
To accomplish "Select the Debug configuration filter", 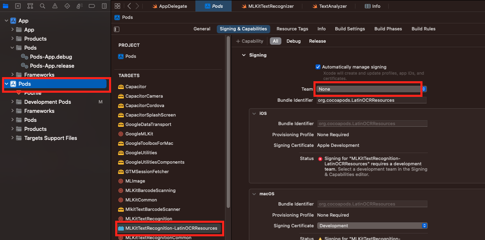I will (x=294, y=41).
